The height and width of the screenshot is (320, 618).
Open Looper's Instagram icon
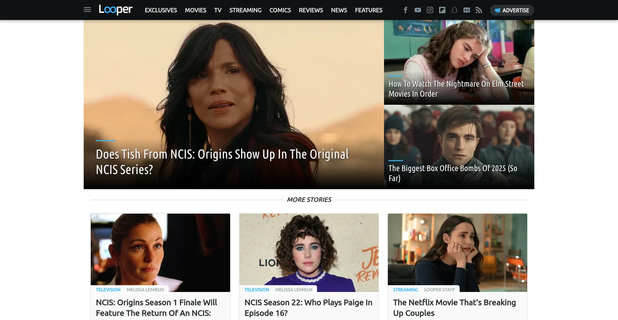(430, 10)
